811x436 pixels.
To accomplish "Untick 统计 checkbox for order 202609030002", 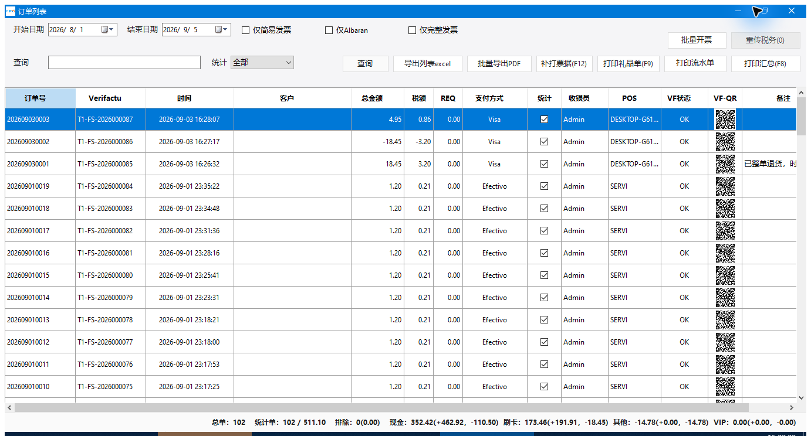I will pyautogui.click(x=544, y=141).
